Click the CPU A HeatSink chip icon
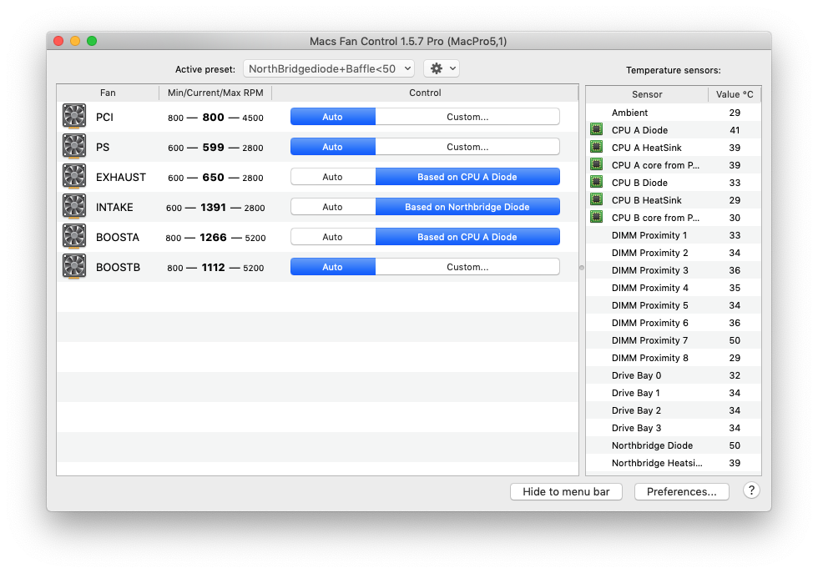Image resolution: width=818 pixels, height=573 pixels. point(596,147)
